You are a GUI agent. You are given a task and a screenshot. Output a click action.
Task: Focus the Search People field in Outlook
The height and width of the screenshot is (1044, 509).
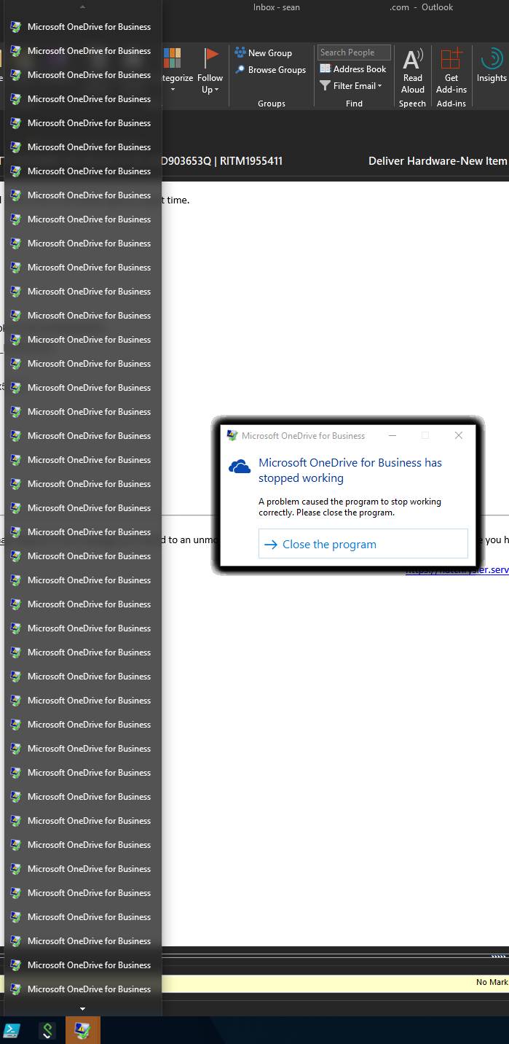[x=354, y=52]
